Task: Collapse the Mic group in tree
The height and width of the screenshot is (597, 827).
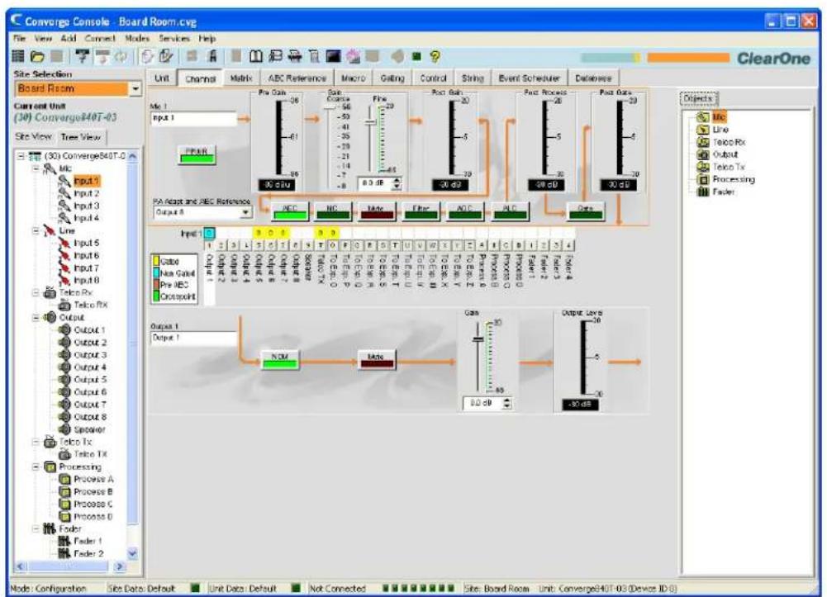Action: pyautogui.click(x=36, y=168)
